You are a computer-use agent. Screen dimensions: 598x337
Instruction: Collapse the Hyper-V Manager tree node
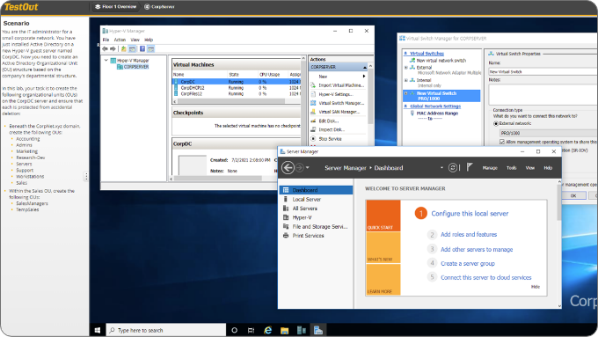(106, 61)
